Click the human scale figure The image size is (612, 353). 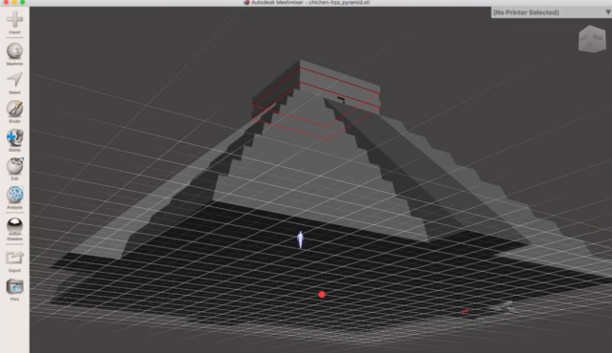point(300,239)
